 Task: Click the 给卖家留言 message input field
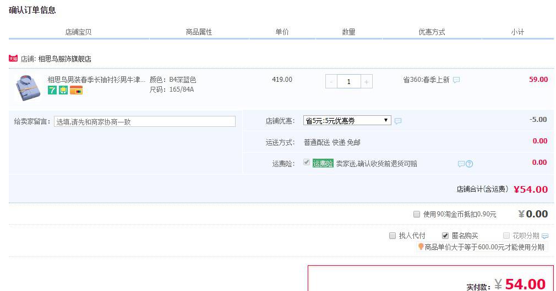145,121
